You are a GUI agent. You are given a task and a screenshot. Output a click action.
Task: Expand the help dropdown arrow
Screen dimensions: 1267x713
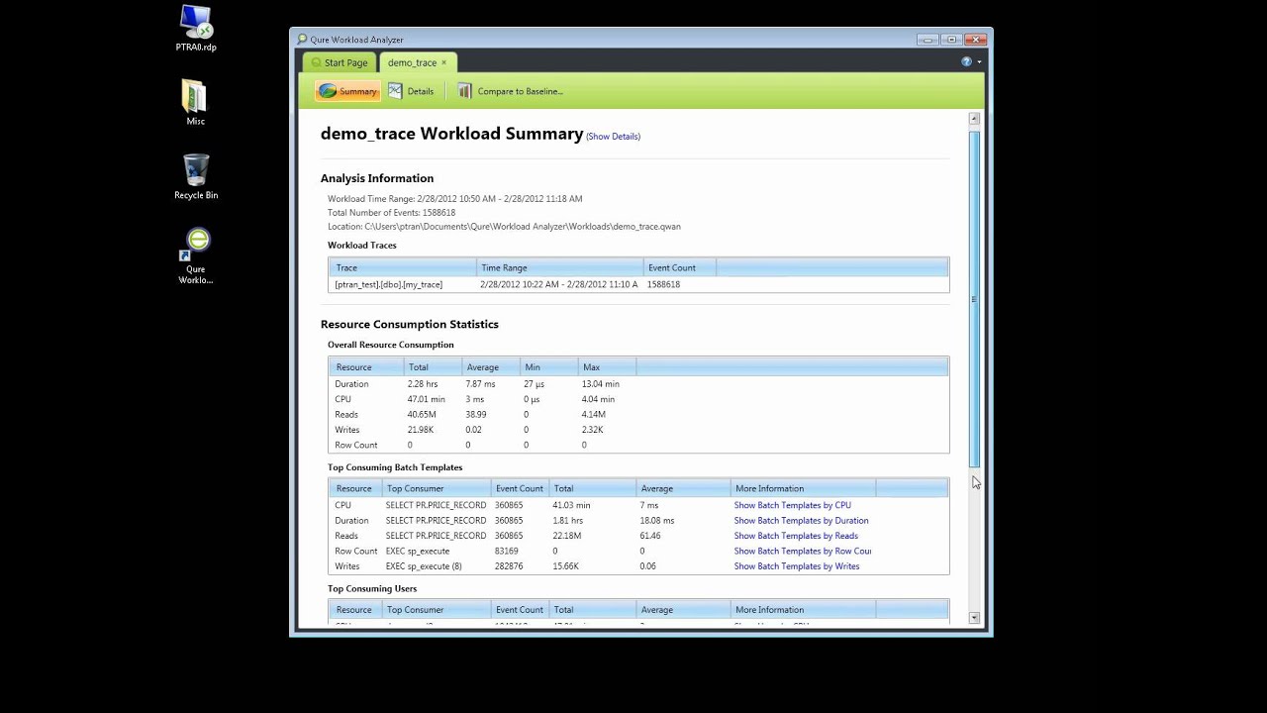979,62
